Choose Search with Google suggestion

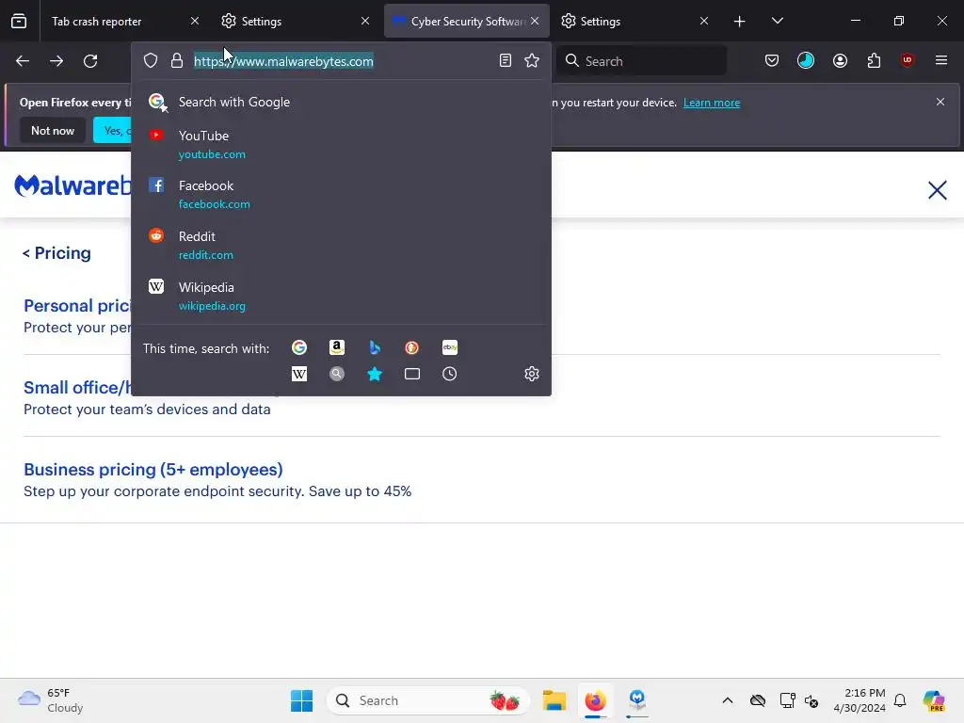341,102
